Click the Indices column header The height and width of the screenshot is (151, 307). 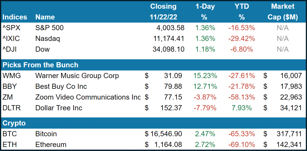(x=15, y=17)
